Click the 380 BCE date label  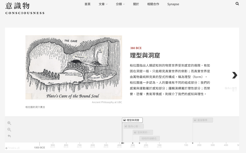click(136, 48)
